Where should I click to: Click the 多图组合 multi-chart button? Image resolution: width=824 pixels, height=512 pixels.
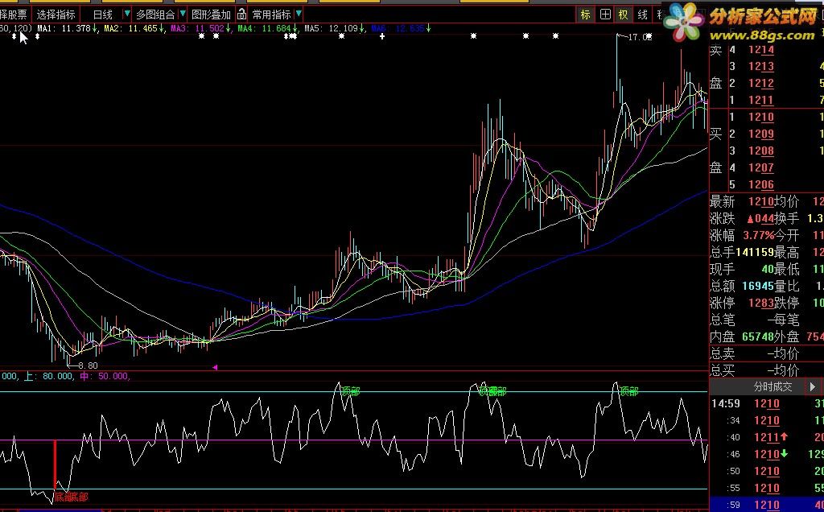click(x=155, y=14)
